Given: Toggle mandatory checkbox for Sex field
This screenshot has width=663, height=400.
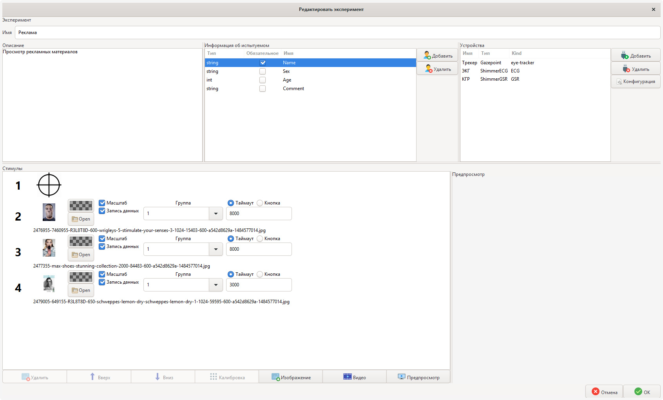Looking at the screenshot, I should [x=263, y=71].
